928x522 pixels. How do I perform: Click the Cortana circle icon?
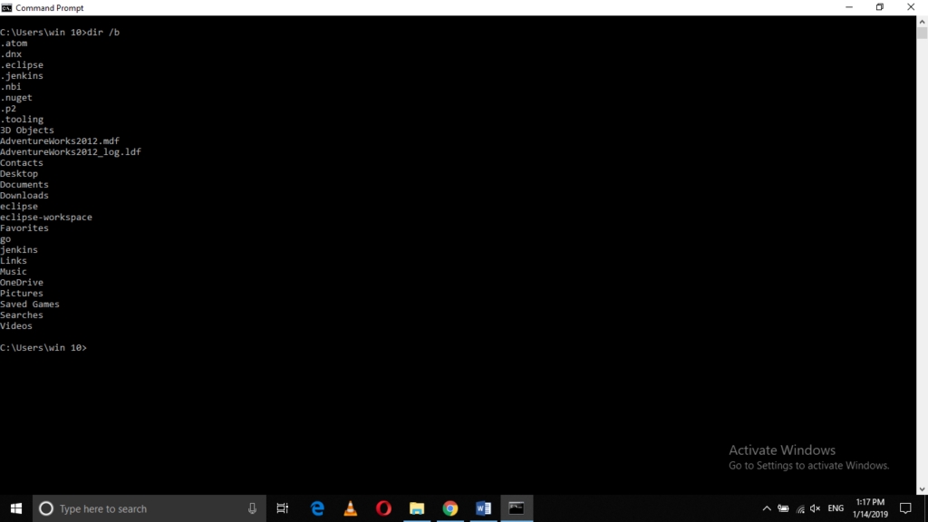pos(46,508)
